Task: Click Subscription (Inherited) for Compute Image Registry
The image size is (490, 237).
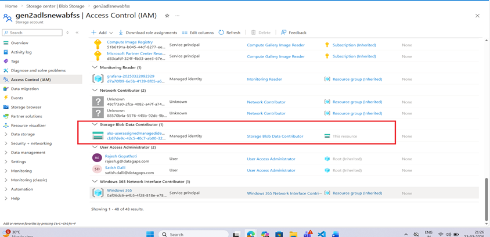Action: [x=354, y=45]
